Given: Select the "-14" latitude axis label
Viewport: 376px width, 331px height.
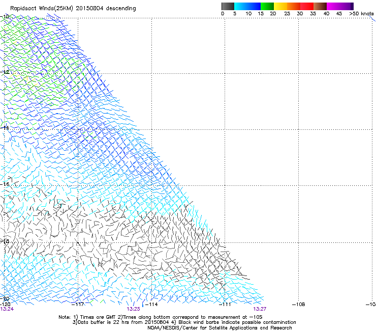Looking at the screenshot, I should coord(5,128).
